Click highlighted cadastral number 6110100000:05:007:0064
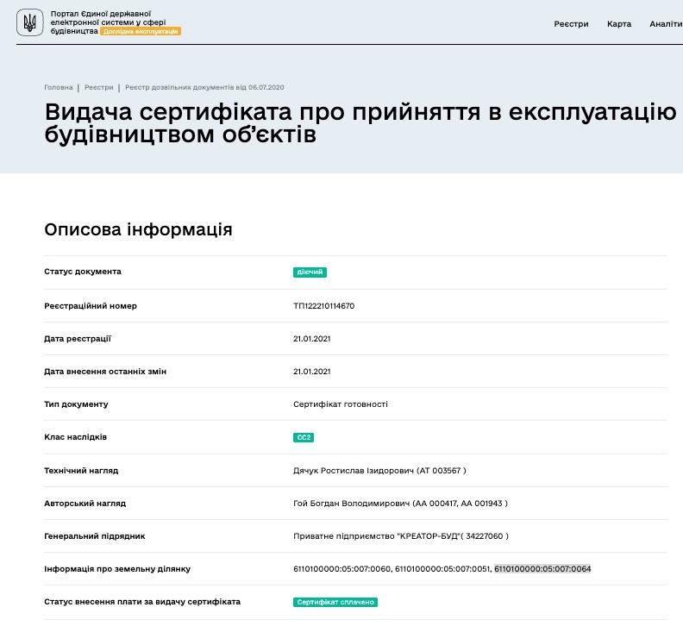Image resolution: width=683 pixels, height=626 pixels. (x=542, y=568)
